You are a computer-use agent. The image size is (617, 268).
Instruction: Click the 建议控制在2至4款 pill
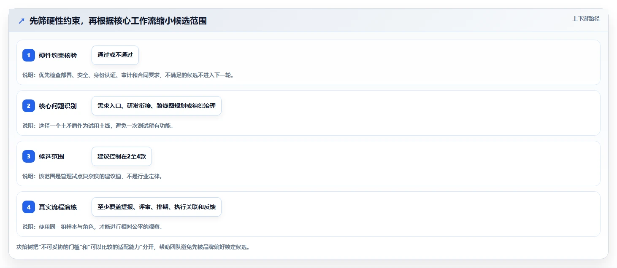pyautogui.click(x=122, y=156)
